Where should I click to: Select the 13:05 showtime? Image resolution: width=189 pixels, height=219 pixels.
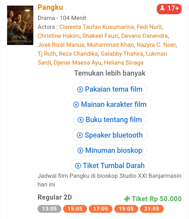pos(49,209)
